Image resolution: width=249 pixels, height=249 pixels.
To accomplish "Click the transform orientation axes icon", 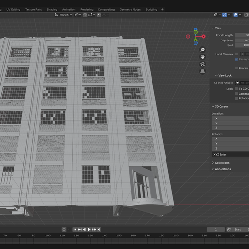I will [56, 15].
